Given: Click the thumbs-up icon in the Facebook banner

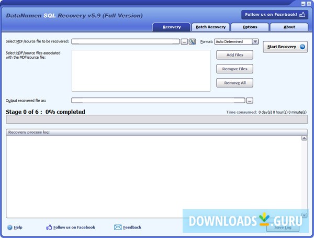Looking at the screenshot, I should pyautogui.click(x=302, y=15).
